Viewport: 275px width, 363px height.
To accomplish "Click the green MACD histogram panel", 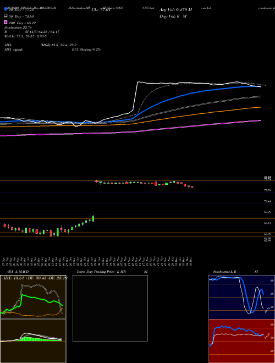I will 33,341.
